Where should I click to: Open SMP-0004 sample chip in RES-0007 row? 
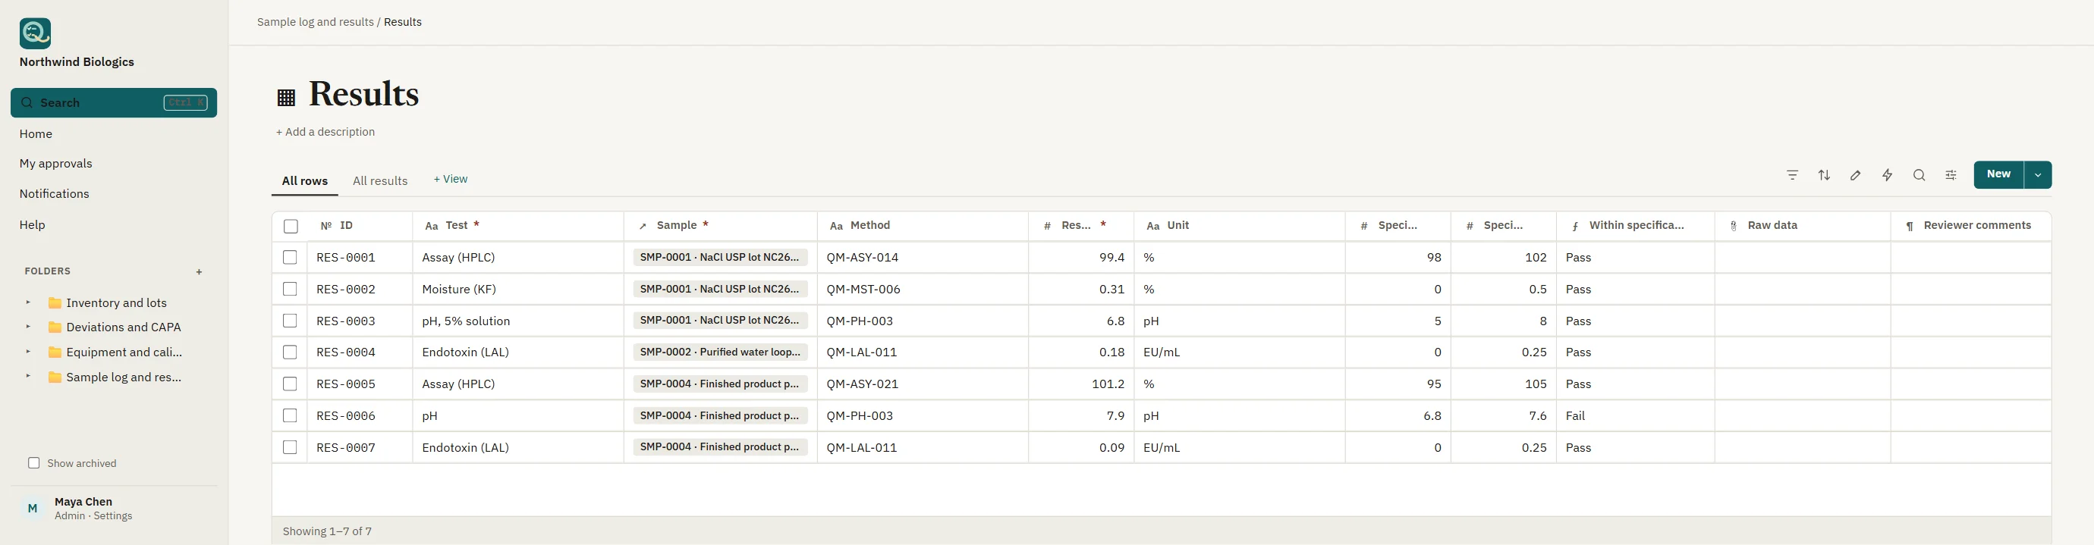tap(720, 446)
